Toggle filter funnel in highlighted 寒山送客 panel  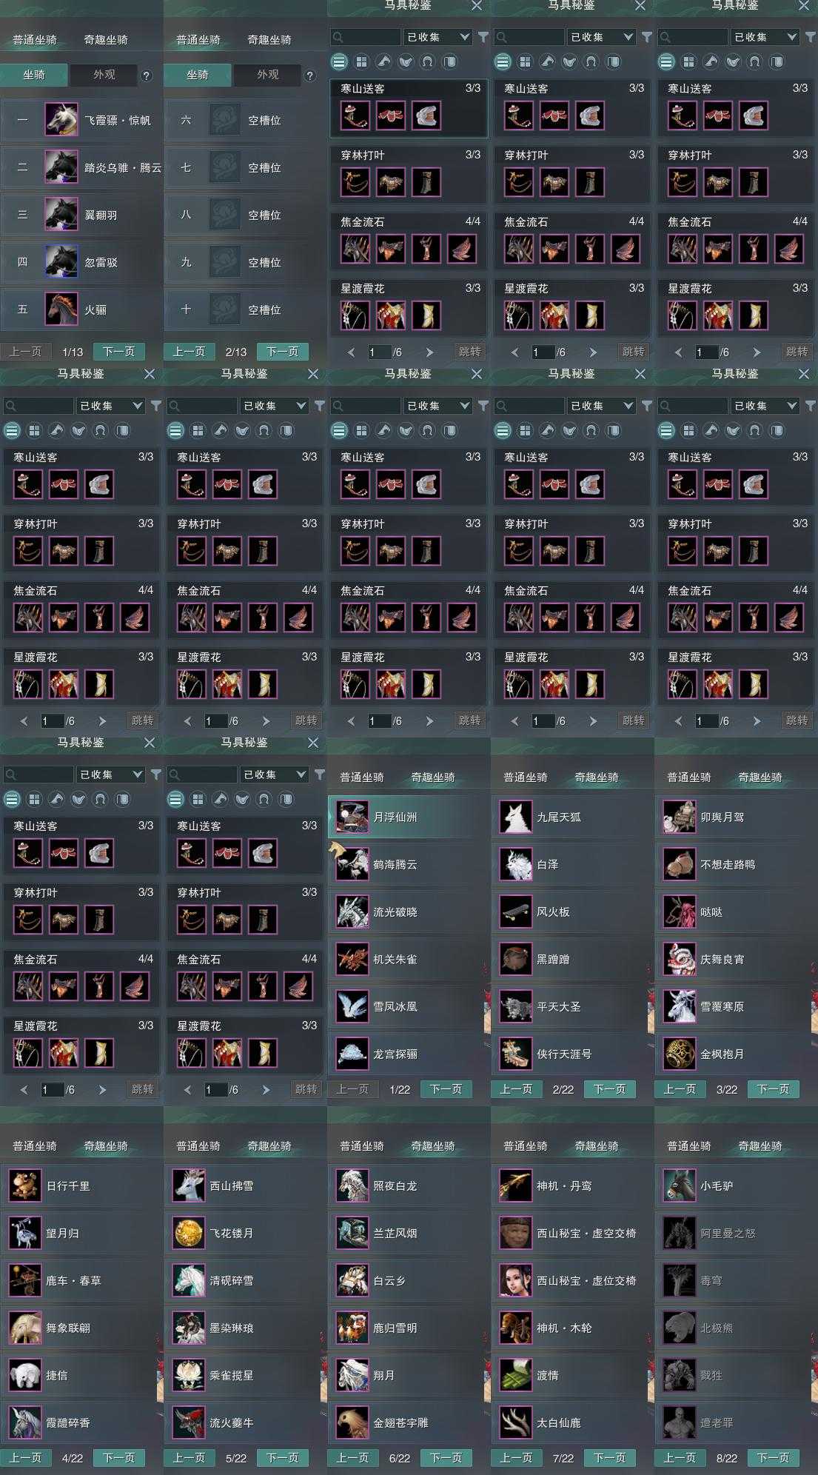pos(483,37)
